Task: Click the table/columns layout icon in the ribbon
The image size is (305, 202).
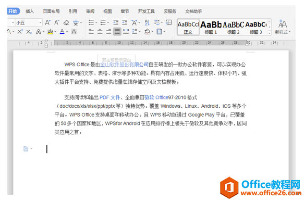Action: (168, 22)
